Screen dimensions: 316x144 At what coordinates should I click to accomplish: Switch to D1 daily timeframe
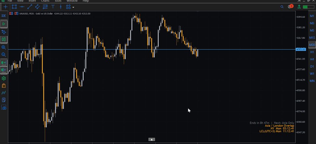(x=312, y=66)
